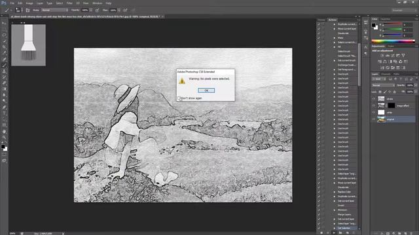Expand the Replace Color action step
This screenshot has height=235, width=419.
coord(335,192)
